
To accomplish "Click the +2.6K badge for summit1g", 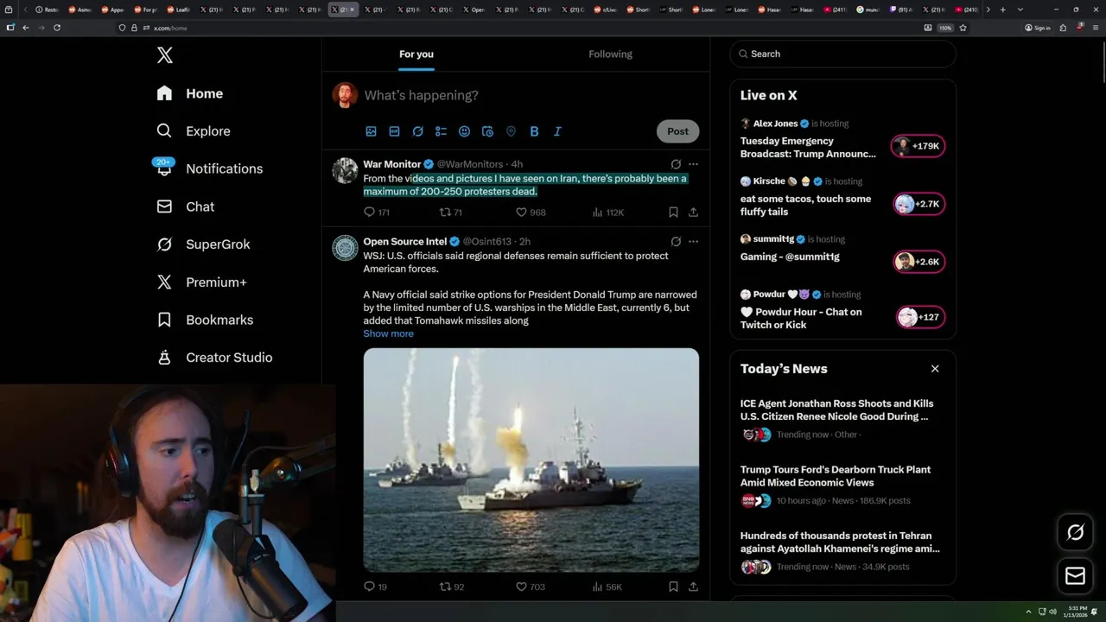I will (919, 262).
